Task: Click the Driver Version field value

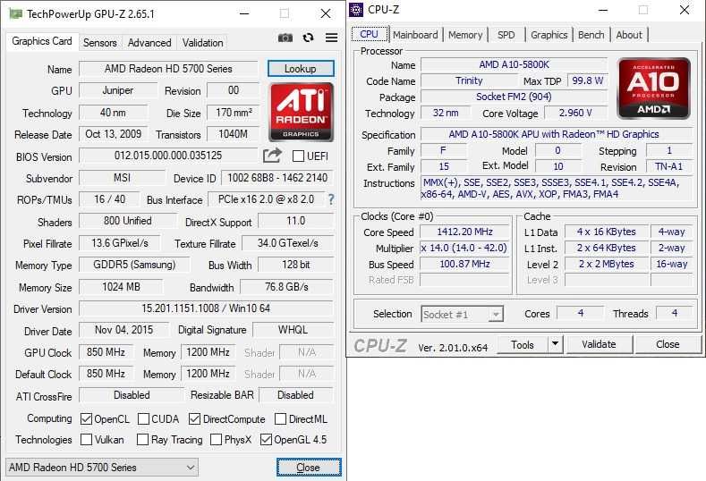Action: (206, 308)
